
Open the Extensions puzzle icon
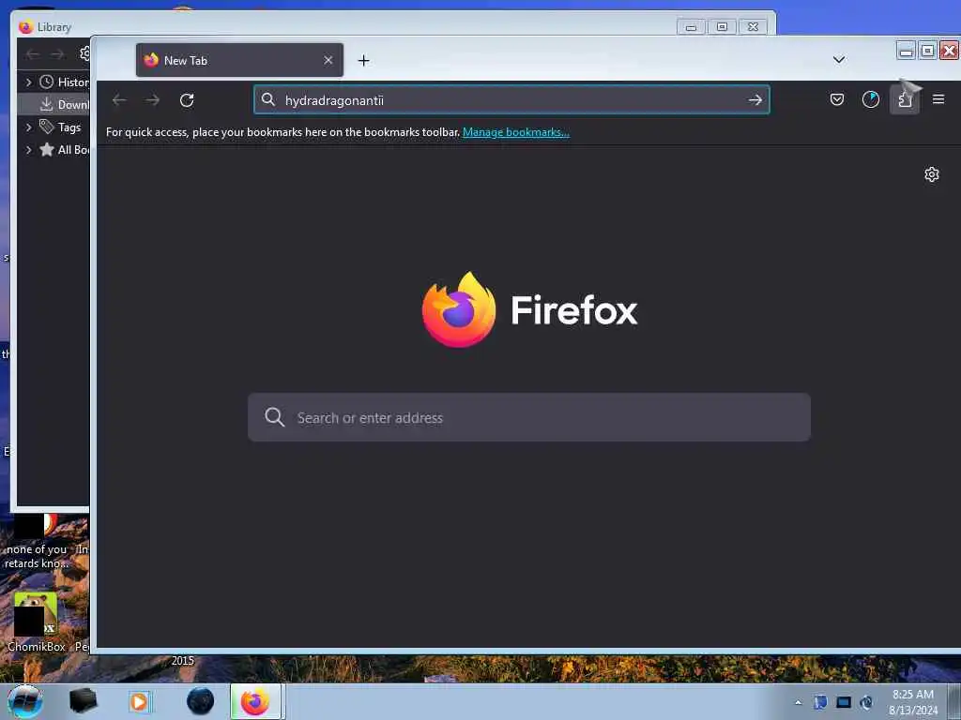(905, 99)
